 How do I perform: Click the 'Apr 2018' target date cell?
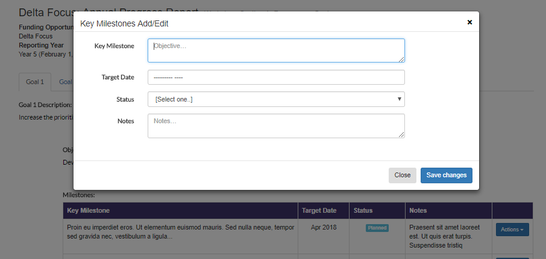324,228
